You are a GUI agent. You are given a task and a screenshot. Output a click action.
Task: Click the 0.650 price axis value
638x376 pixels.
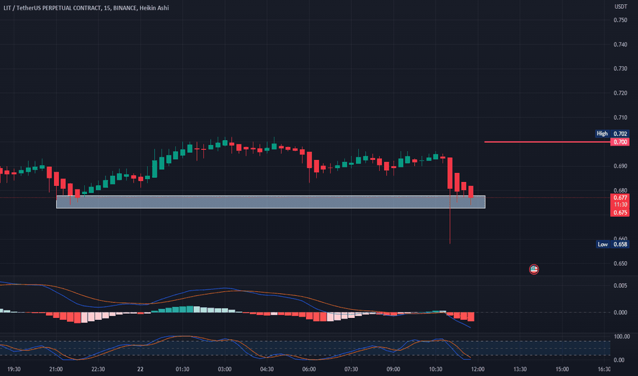click(x=620, y=263)
